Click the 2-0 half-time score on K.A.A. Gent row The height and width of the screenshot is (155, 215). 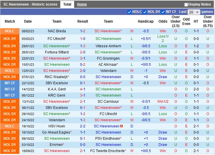[196, 89]
